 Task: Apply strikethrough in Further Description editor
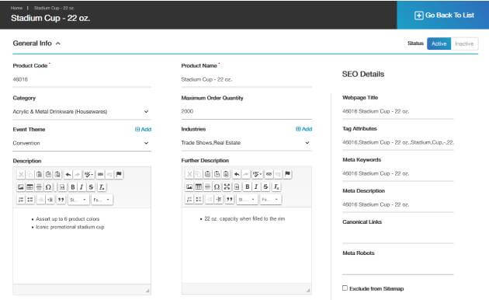click(x=265, y=187)
